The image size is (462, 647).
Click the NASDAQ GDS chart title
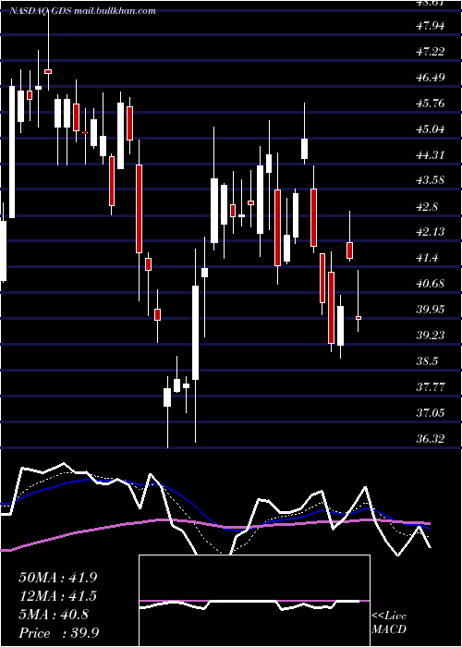pos(82,11)
